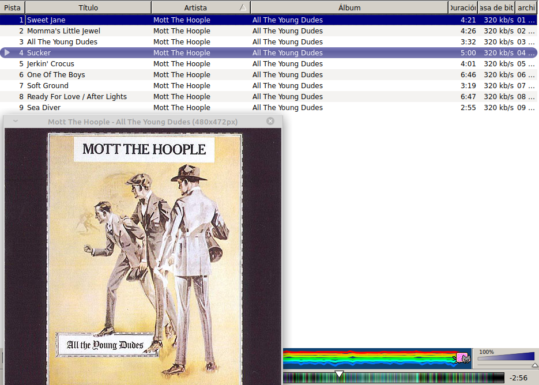Click the album cell in the Sea Diver row

coord(288,108)
